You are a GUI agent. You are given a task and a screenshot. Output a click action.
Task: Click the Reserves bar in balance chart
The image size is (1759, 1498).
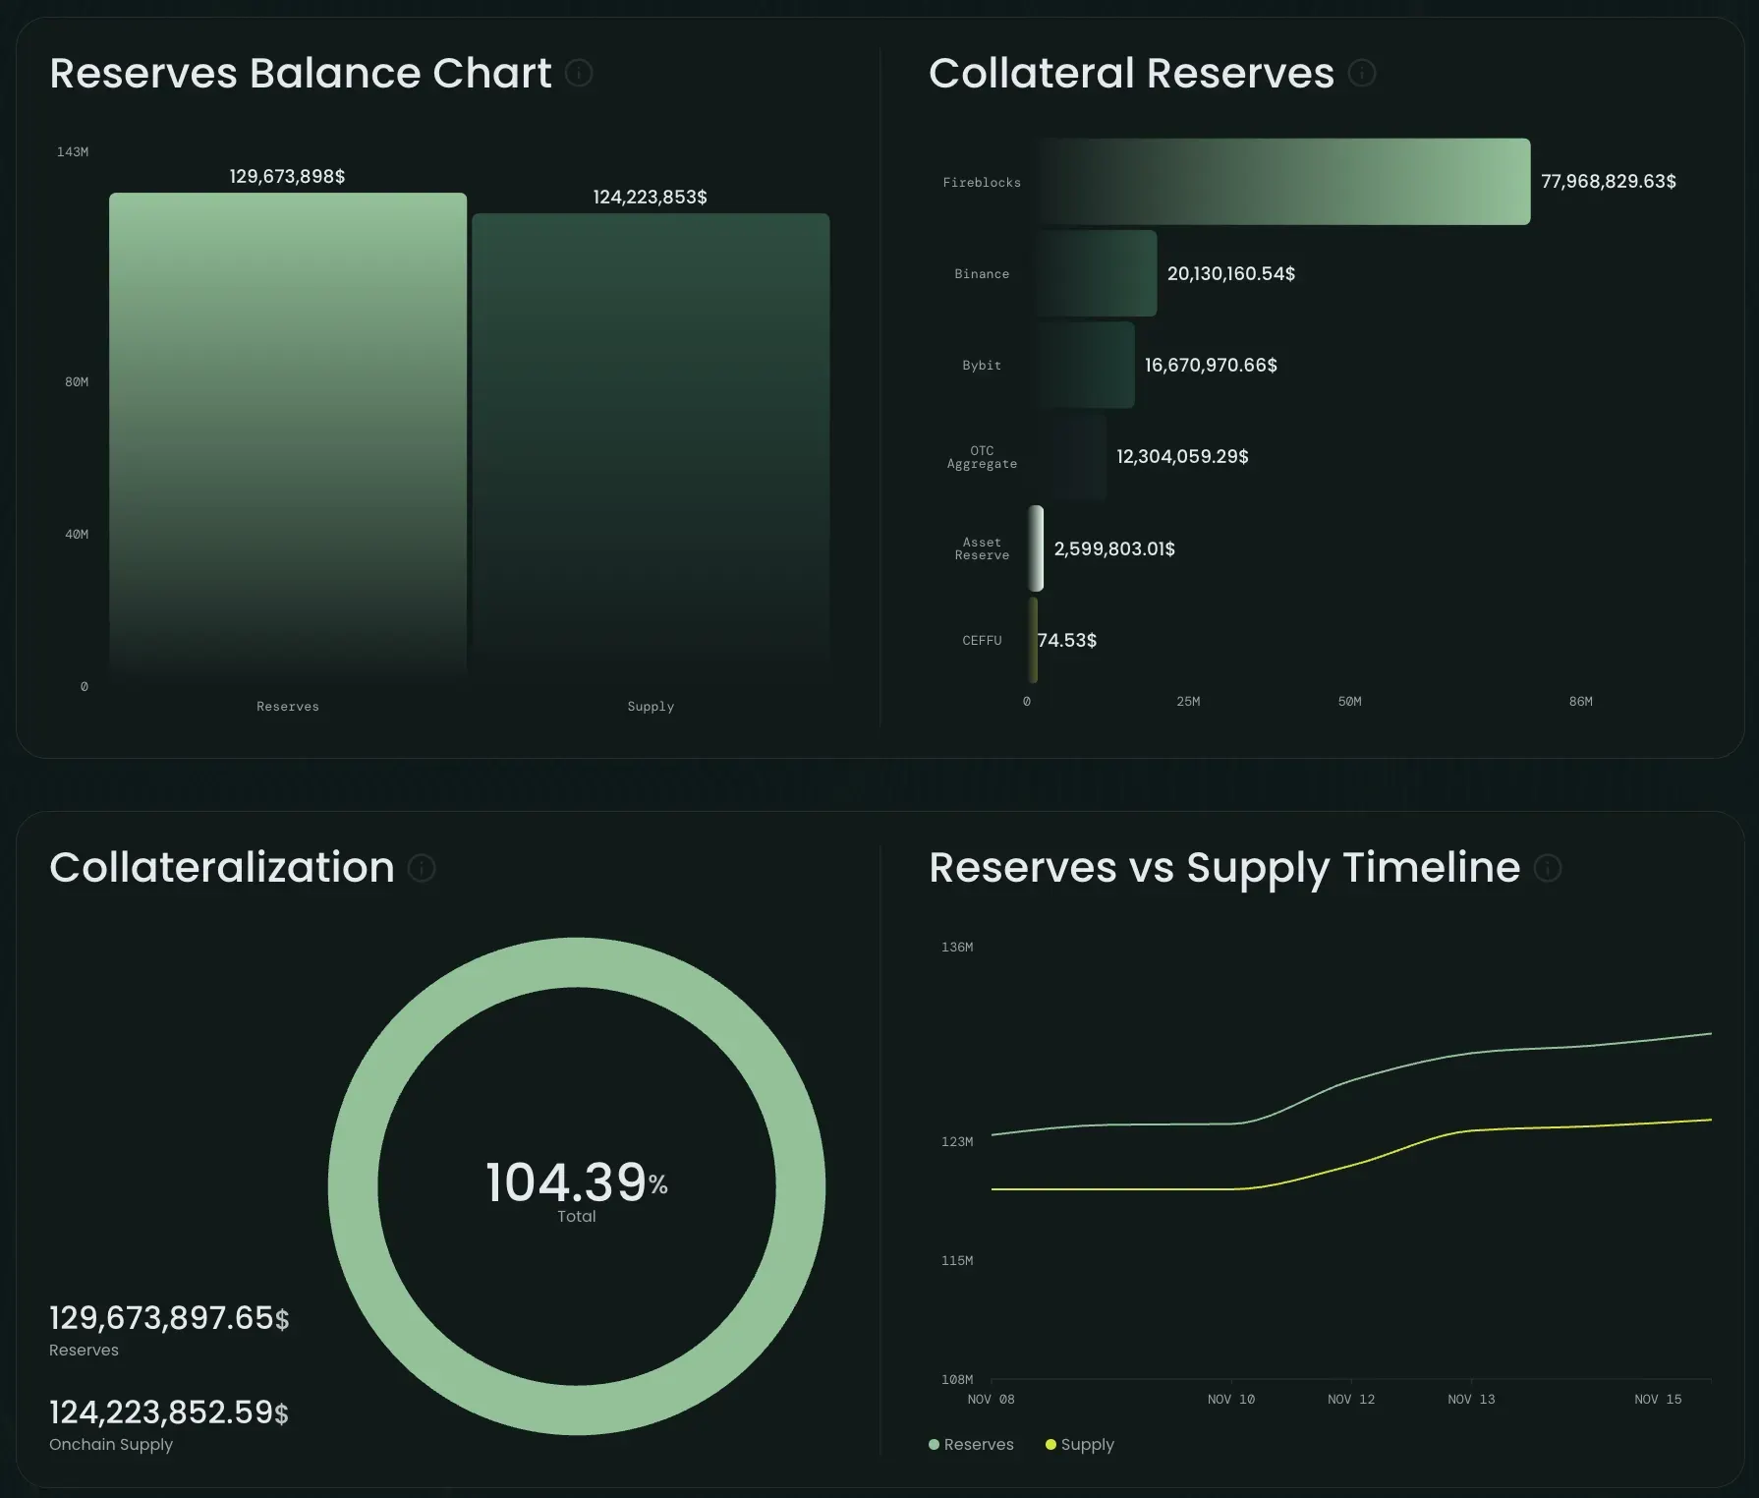pos(287,432)
